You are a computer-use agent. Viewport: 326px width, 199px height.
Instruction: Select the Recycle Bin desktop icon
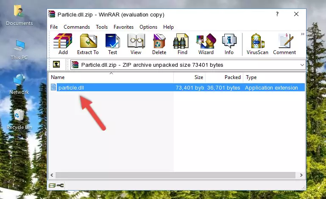tap(19, 120)
